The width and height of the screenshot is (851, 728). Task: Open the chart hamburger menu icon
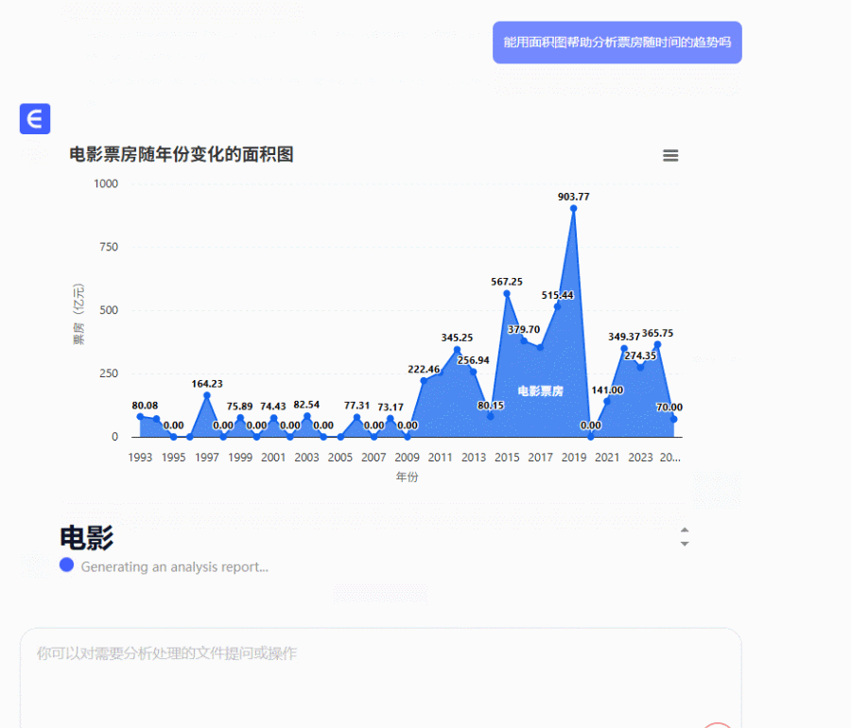(670, 156)
